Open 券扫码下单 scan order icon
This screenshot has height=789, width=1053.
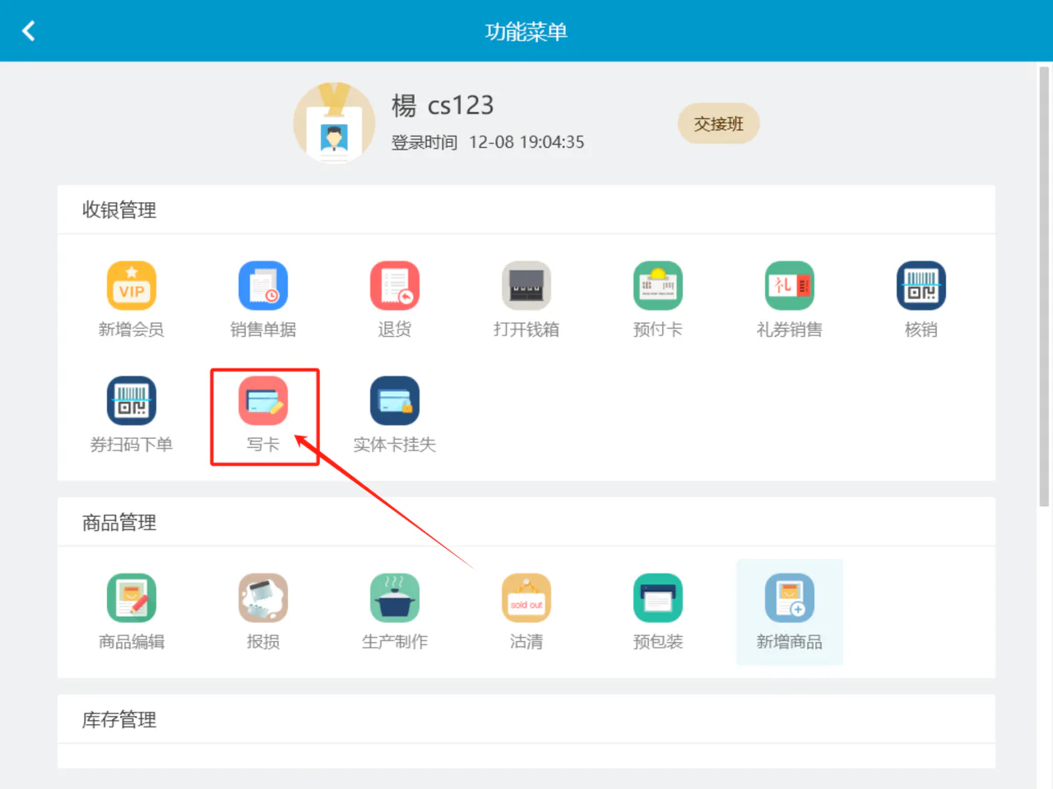pyautogui.click(x=132, y=400)
